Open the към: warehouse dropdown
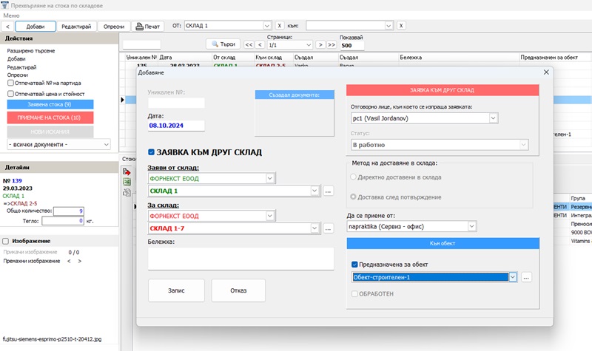The width and height of the screenshot is (592, 351). coord(388,26)
